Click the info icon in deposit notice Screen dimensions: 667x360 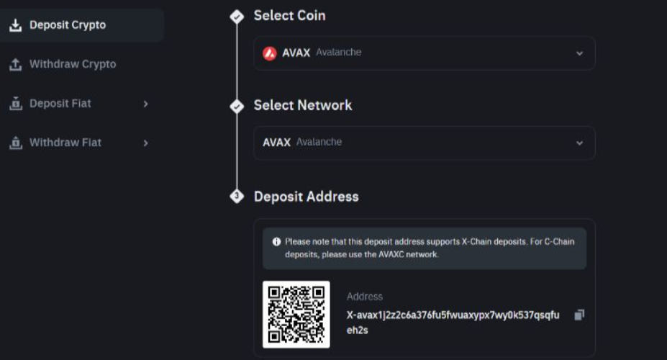(x=276, y=242)
